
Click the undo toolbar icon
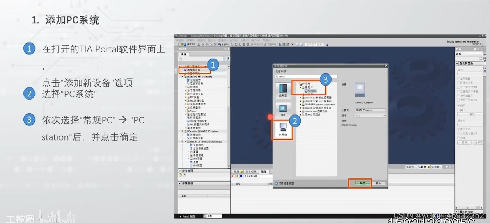coord(219,45)
